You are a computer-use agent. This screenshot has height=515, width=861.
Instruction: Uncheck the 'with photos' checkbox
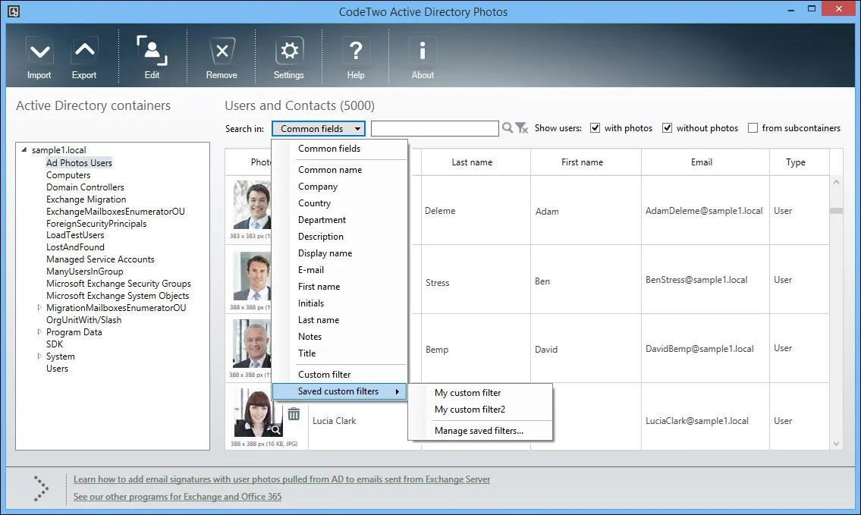tap(596, 127)
